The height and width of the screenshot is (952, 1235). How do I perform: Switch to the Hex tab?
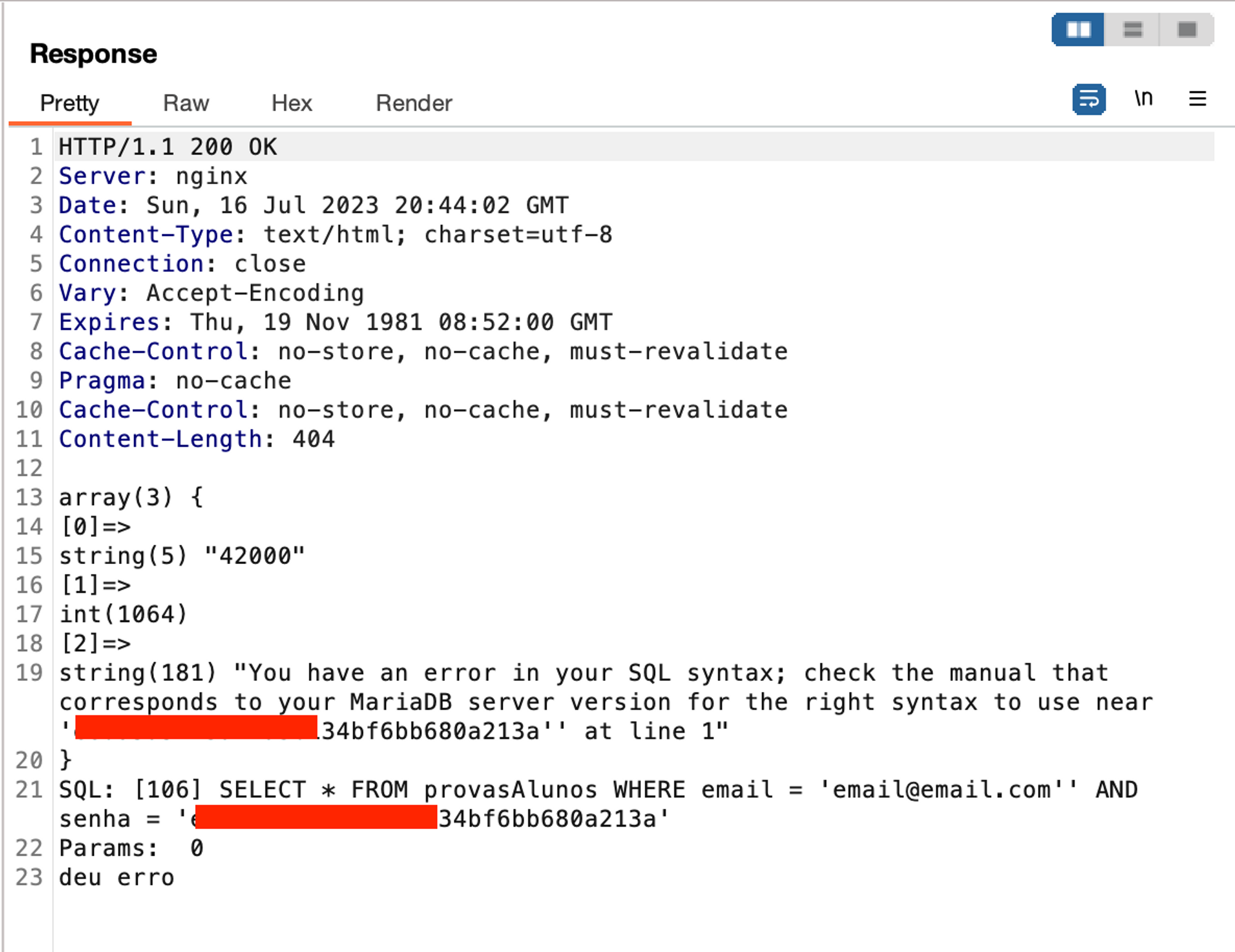point(291,103)
